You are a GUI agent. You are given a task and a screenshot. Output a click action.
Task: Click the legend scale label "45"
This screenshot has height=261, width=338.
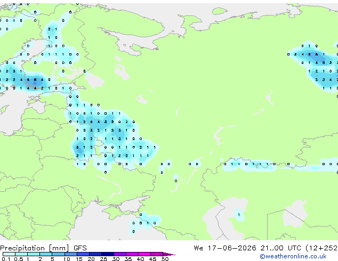click(x=152, y=259)
